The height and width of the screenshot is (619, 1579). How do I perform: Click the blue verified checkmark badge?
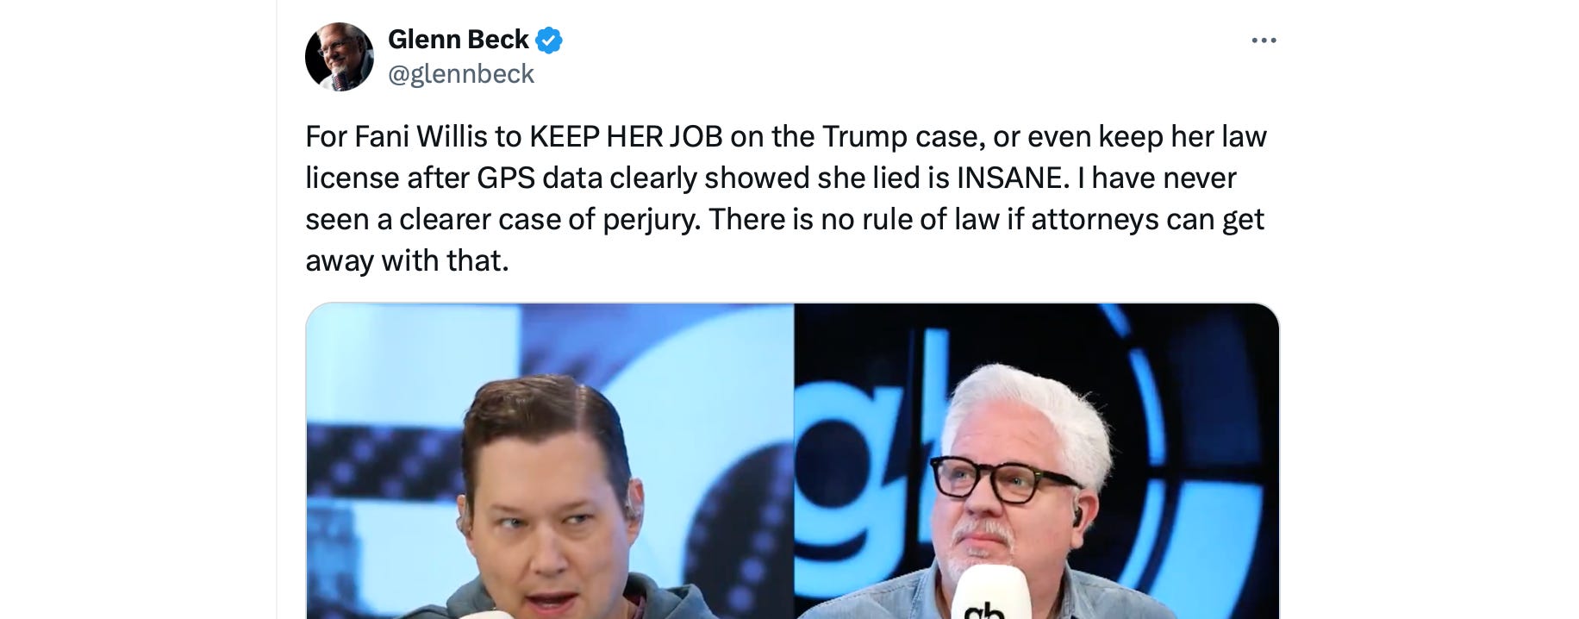point(549,40)
